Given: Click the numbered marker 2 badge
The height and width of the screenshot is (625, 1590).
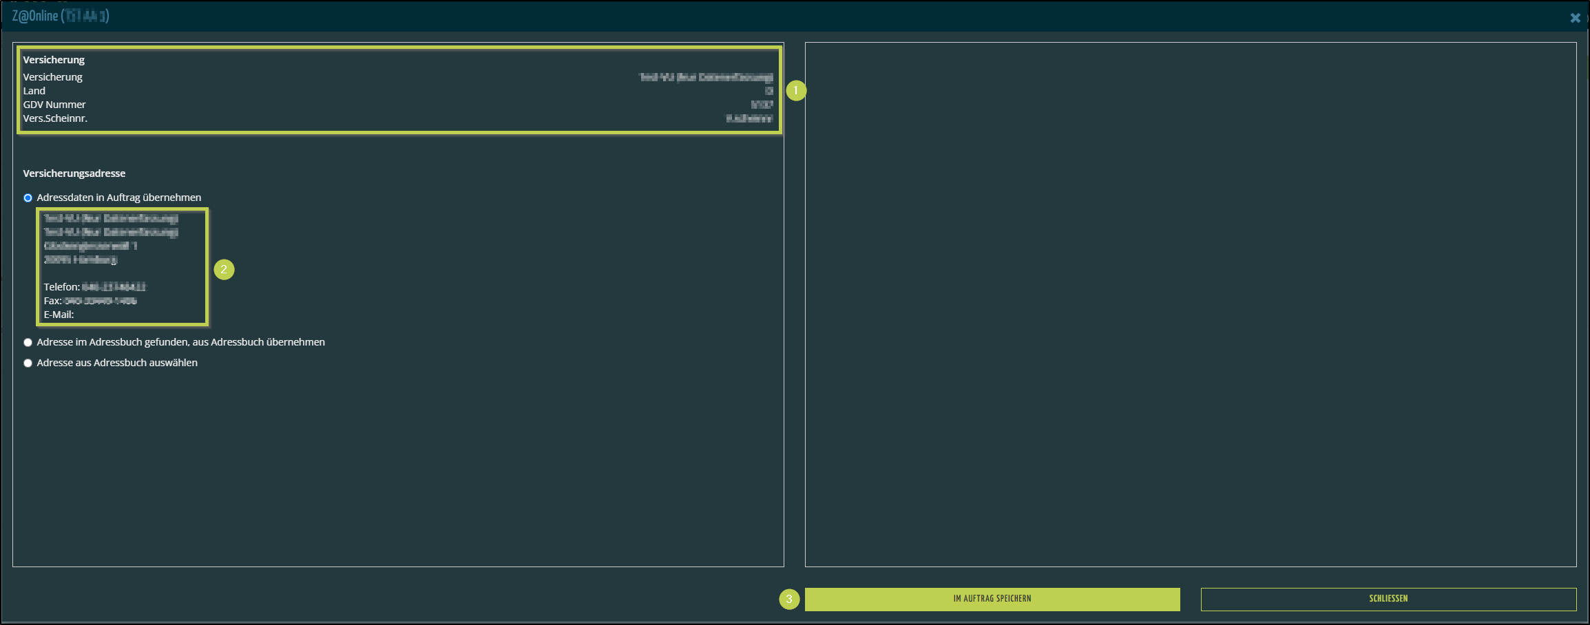Looking at the screenshot, I should click(x=224, y=270).
